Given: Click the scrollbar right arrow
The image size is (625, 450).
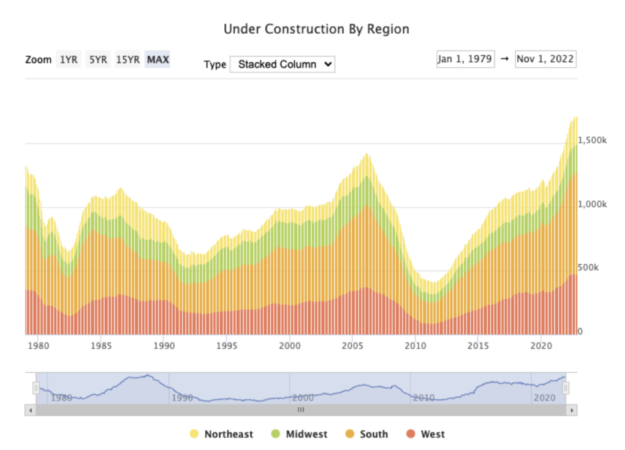Looking at the screenshot, I should click(x=572, y=410).
